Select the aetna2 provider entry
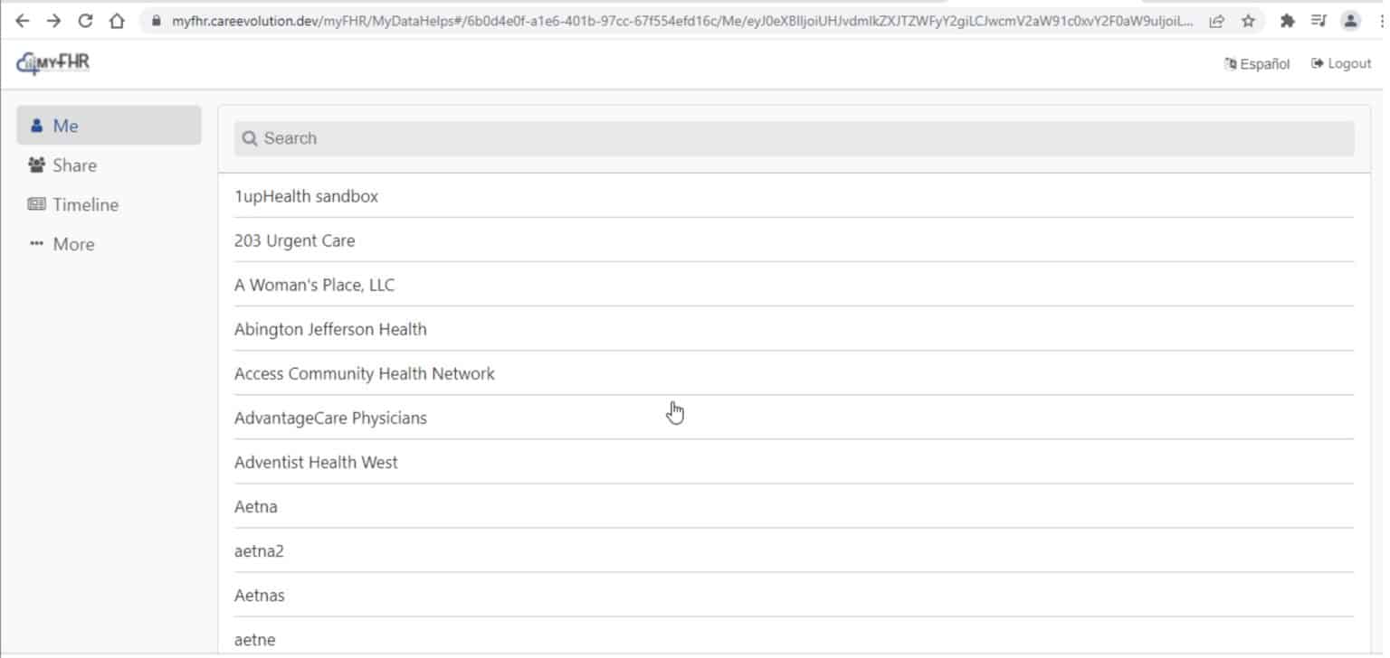The width and height of the screenshot is (1390, 658). 794,550
